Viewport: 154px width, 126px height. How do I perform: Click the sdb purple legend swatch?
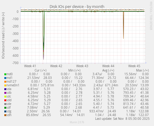pyautogui.click(x=5, y=93)
